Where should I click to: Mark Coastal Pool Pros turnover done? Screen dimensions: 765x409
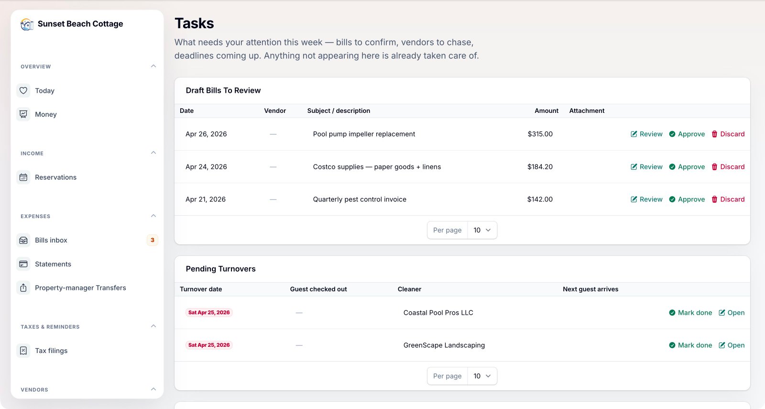click(690, 313)
